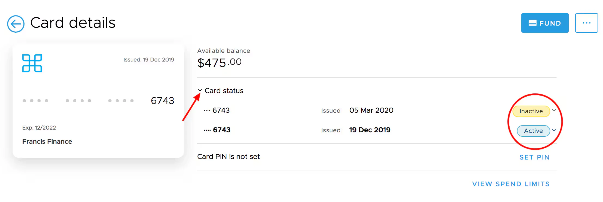The height and width of the screenshot is (202, 603).
Task: Open the three-dot more options menu
Action: pyautogui.click(x=586, y=23)
